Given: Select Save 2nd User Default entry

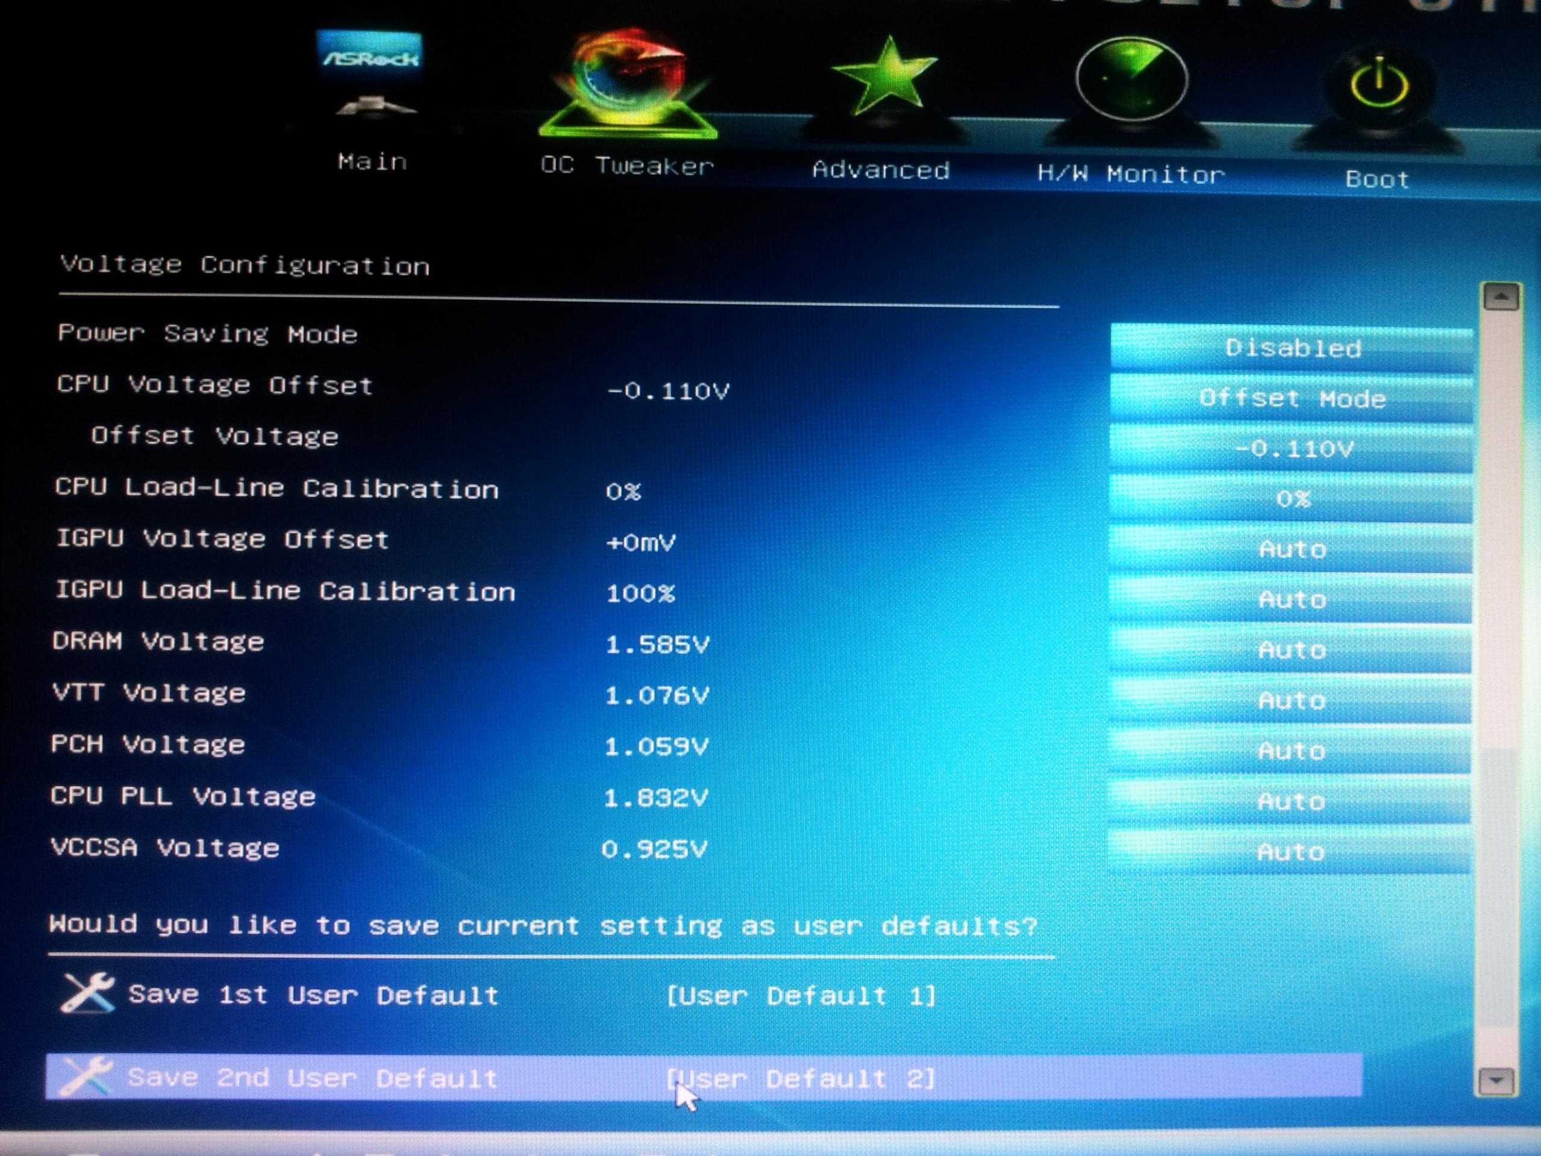Looking at the screenshot, I should pos(313,1078).
